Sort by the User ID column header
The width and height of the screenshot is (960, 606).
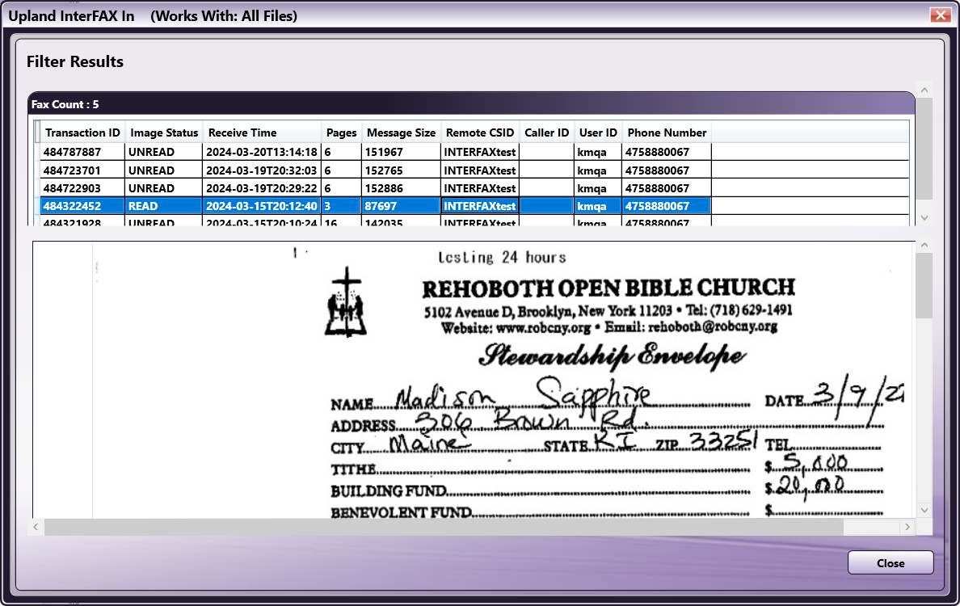(x=598, y=133)
